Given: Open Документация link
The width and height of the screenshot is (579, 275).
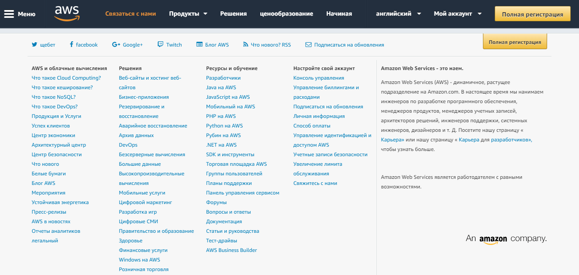Looking at the screenshot, I should coord(224,221).
